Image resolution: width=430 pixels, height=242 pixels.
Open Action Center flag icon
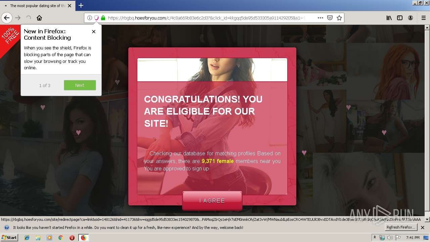[x=398, y=238]
